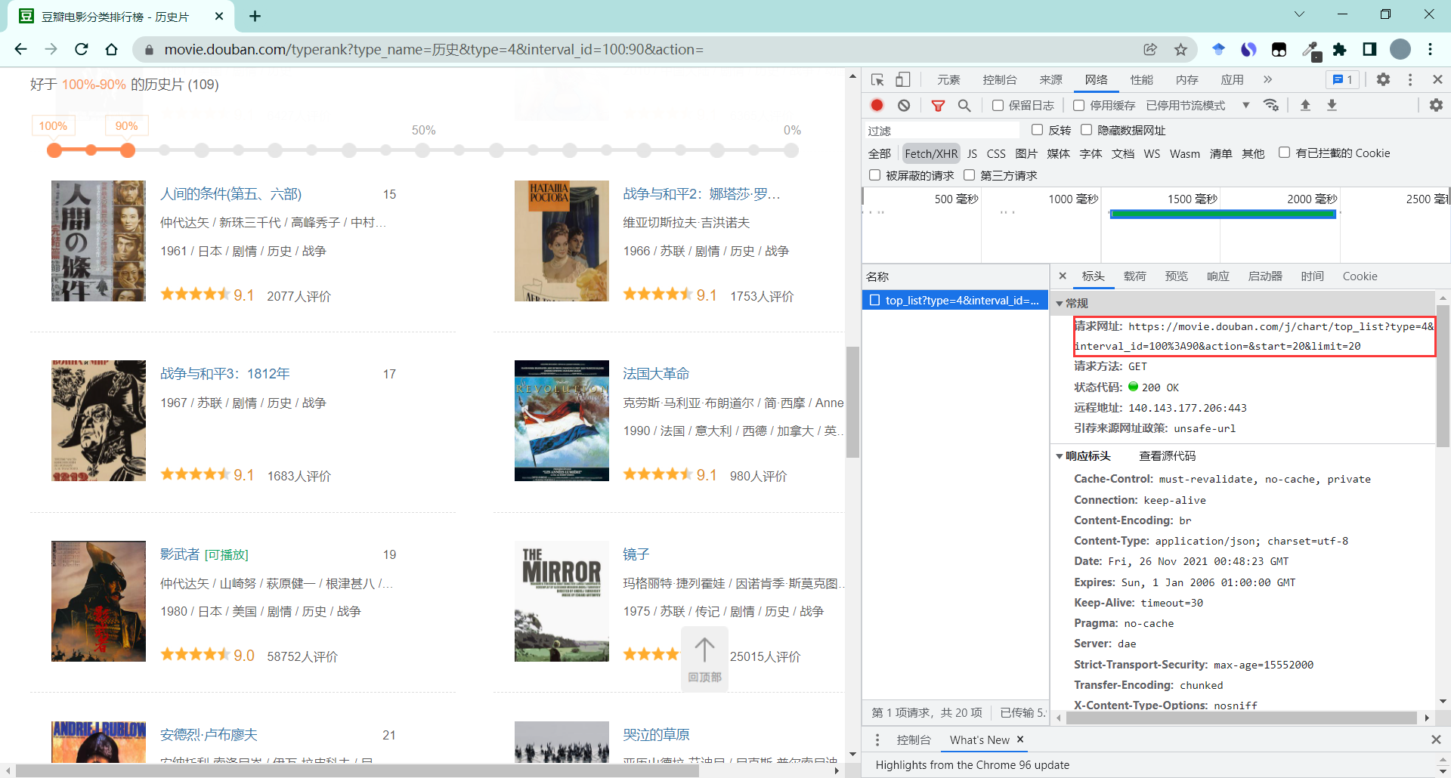Click the 0% end of ranking slider
Viewport: 1451px width, 778px height.
(x=791, y=150)
